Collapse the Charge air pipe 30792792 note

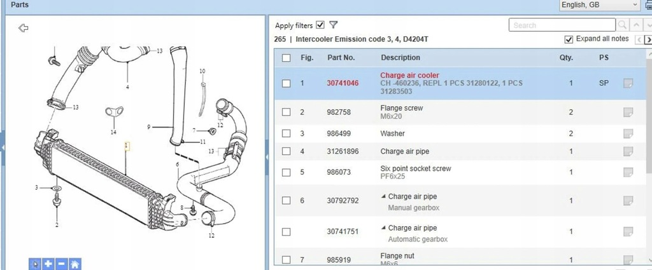click(383, 196)
